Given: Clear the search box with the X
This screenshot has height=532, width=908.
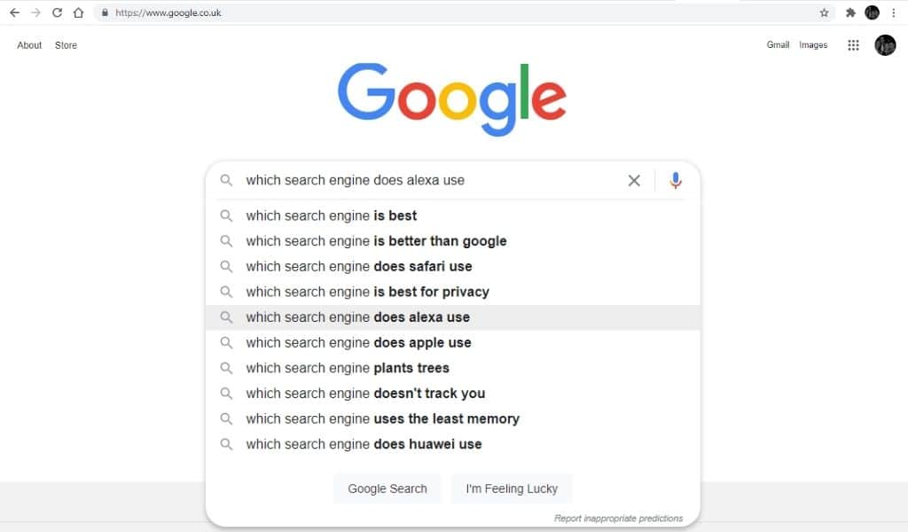Looking at the screenshot, I should click(634, 181).
